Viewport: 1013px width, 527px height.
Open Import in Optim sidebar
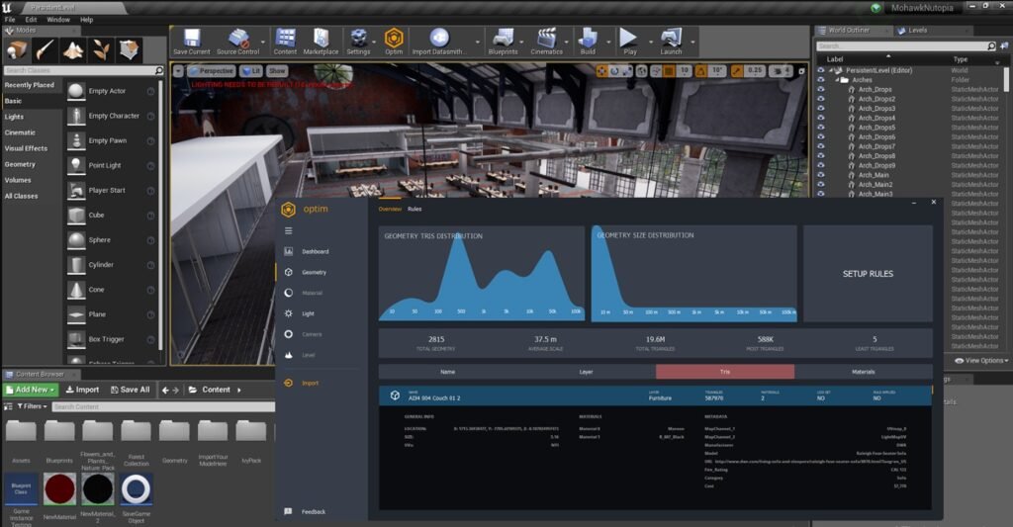coord(302,383)
